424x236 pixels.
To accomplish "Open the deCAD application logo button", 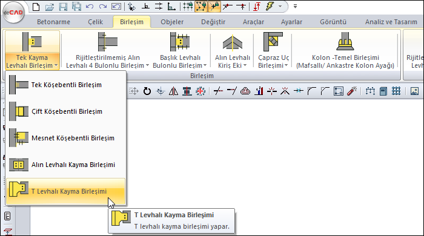I will tap(13, 13).
